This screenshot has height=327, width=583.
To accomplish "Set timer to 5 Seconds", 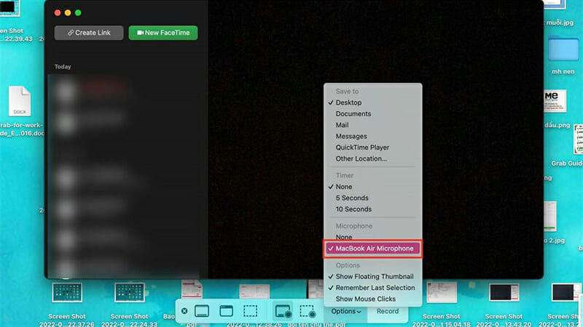I will coord(352,198).
